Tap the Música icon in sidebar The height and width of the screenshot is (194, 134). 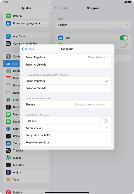point(8,192)
